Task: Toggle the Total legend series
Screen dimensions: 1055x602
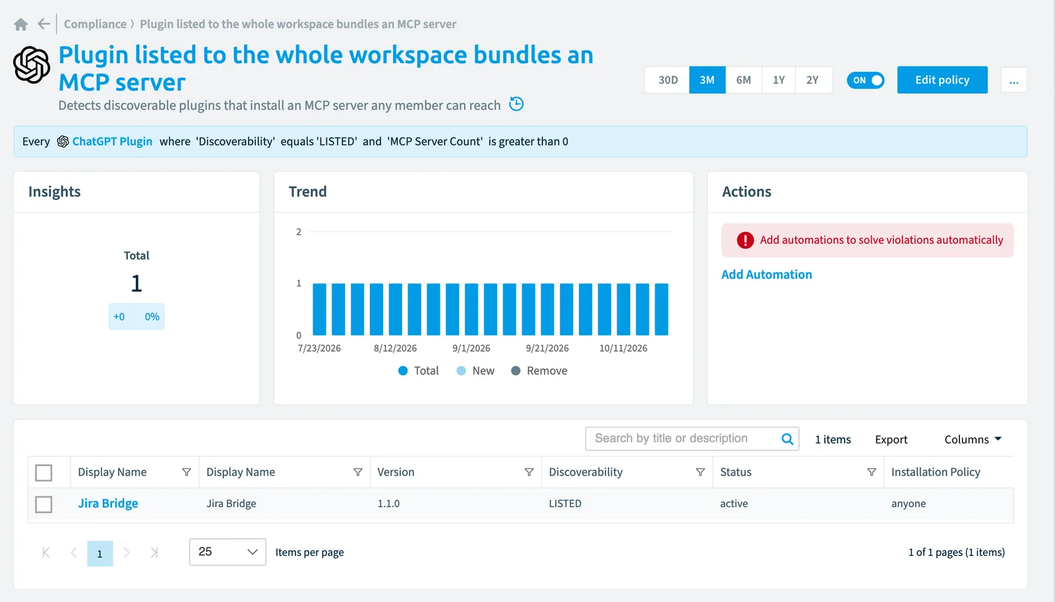Action: (419, 371)
